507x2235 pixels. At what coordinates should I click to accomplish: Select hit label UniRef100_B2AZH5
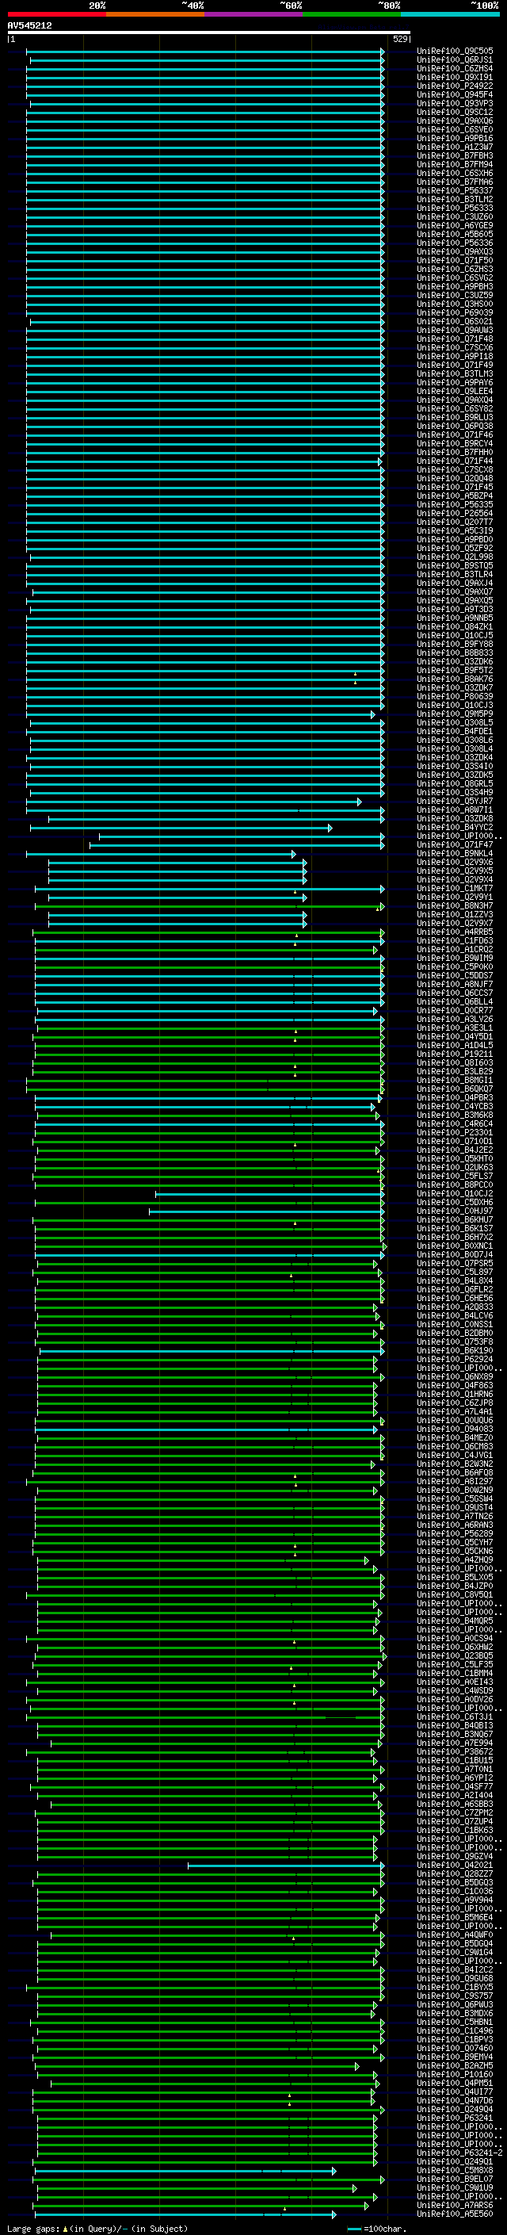point(455,2067)
